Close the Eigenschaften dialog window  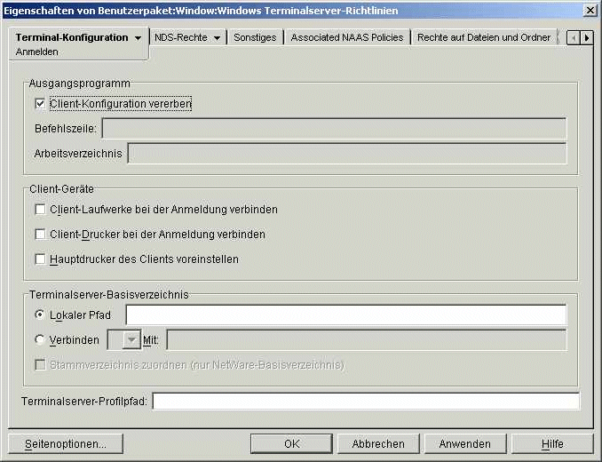click(590, 11)
